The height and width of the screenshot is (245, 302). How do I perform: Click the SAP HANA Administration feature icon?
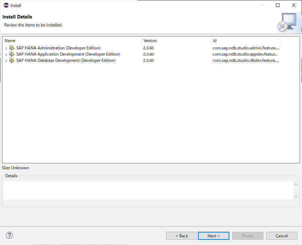[x=12, y=48]
